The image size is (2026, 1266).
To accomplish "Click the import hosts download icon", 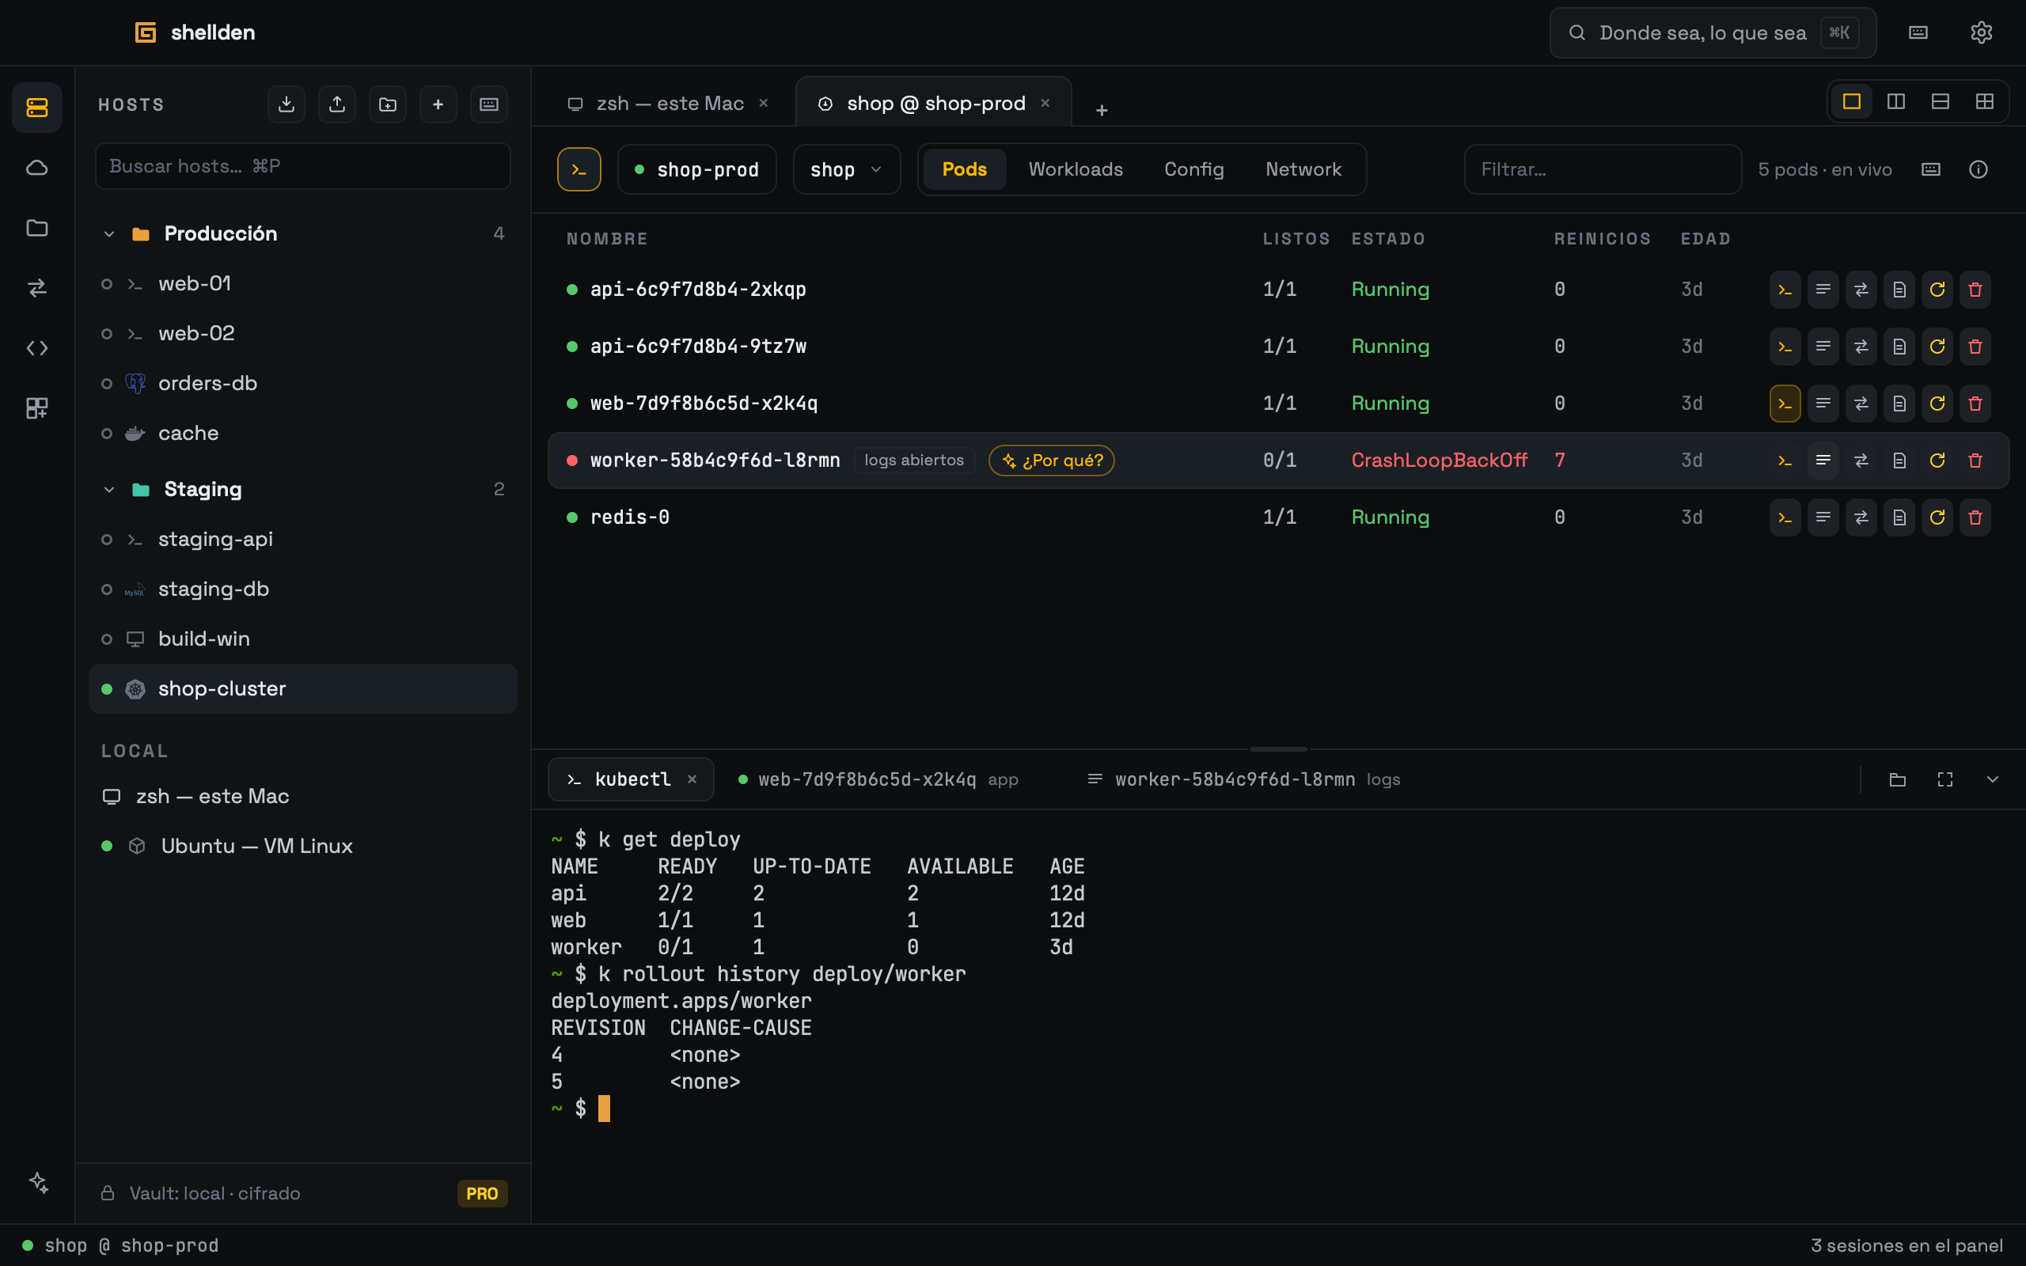I will 286,104.
